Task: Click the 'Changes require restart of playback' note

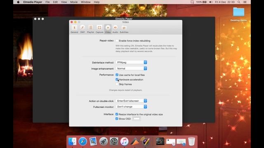Action: pos(125,90)
